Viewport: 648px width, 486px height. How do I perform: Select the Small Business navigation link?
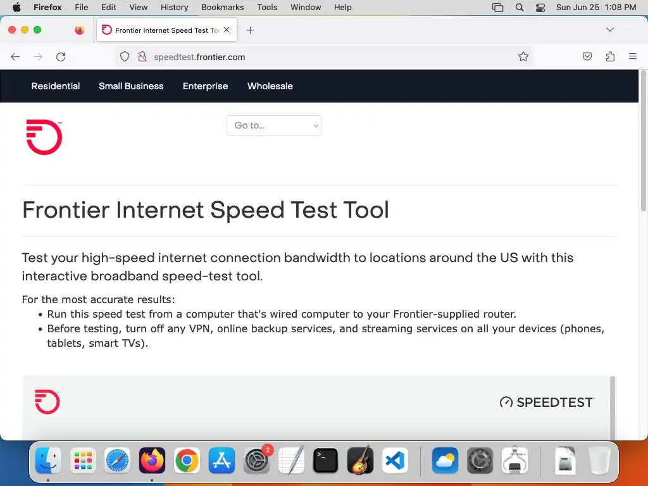(x=131, y=86)
